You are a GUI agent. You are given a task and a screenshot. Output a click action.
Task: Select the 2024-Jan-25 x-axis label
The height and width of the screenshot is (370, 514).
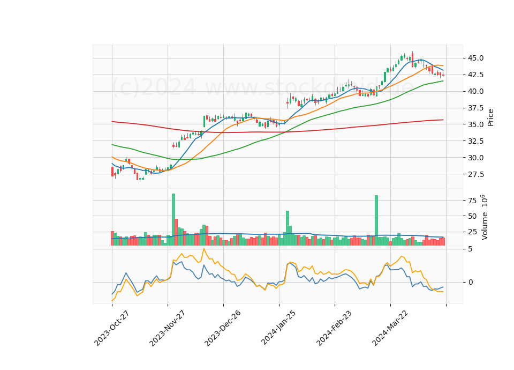278,328
